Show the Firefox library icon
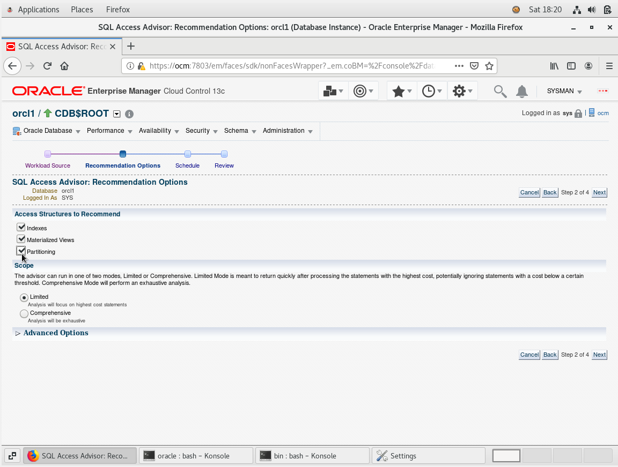The width and height of the screenshot is (618, 467). pyautogui.click(x=554, y=66)
